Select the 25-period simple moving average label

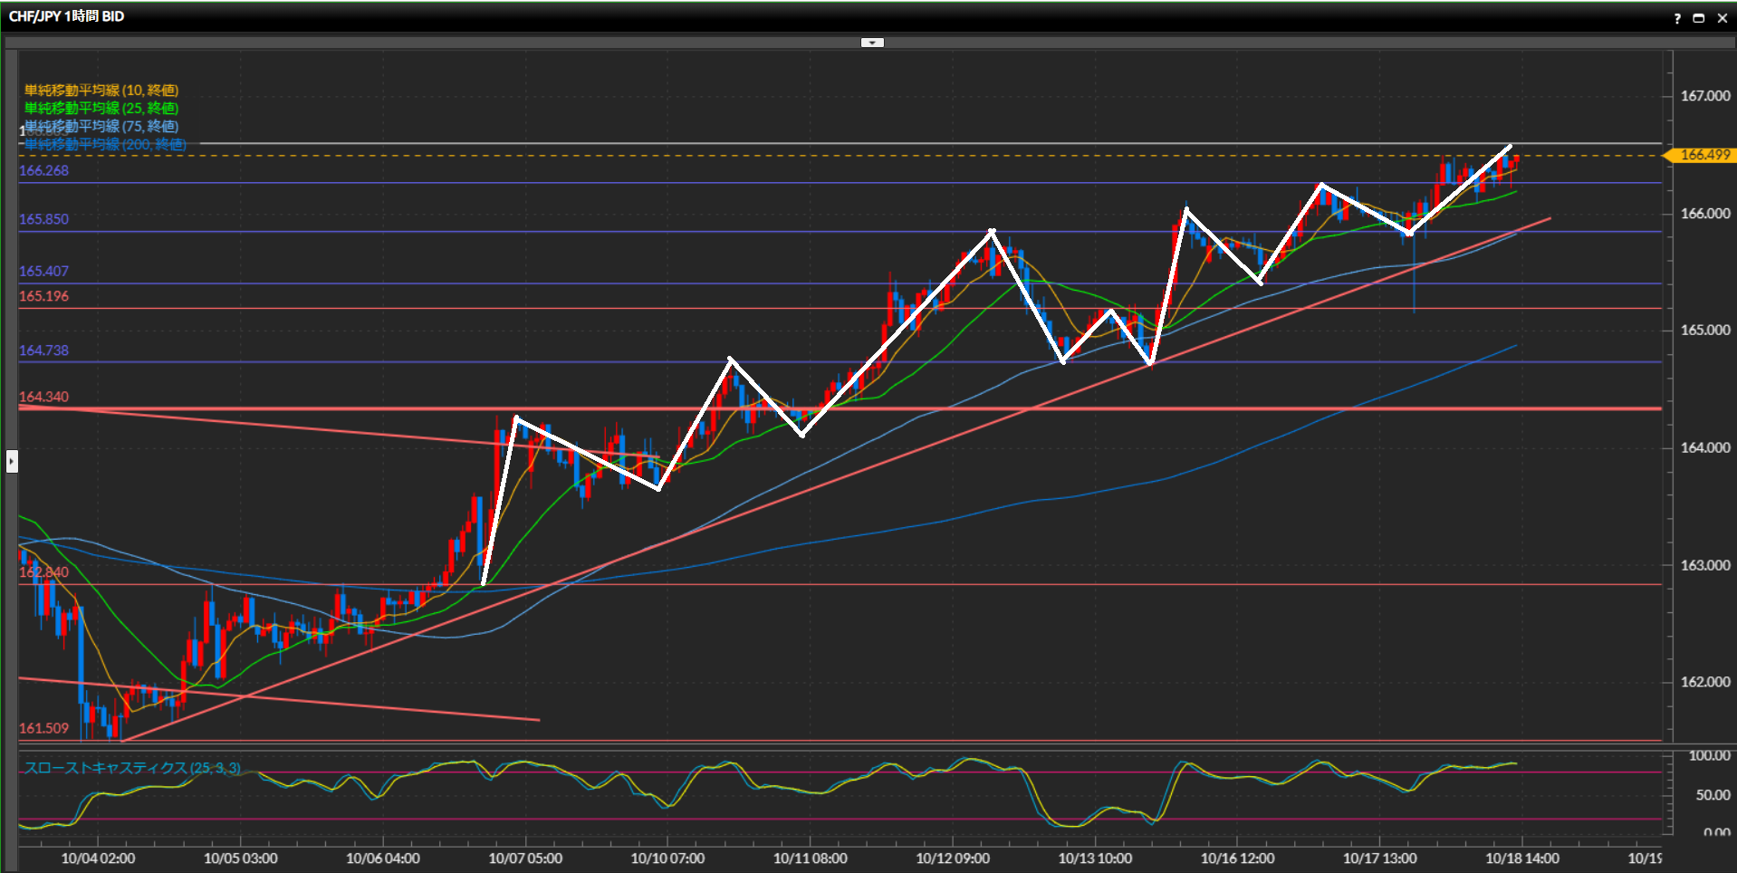[x=101, y=109]
